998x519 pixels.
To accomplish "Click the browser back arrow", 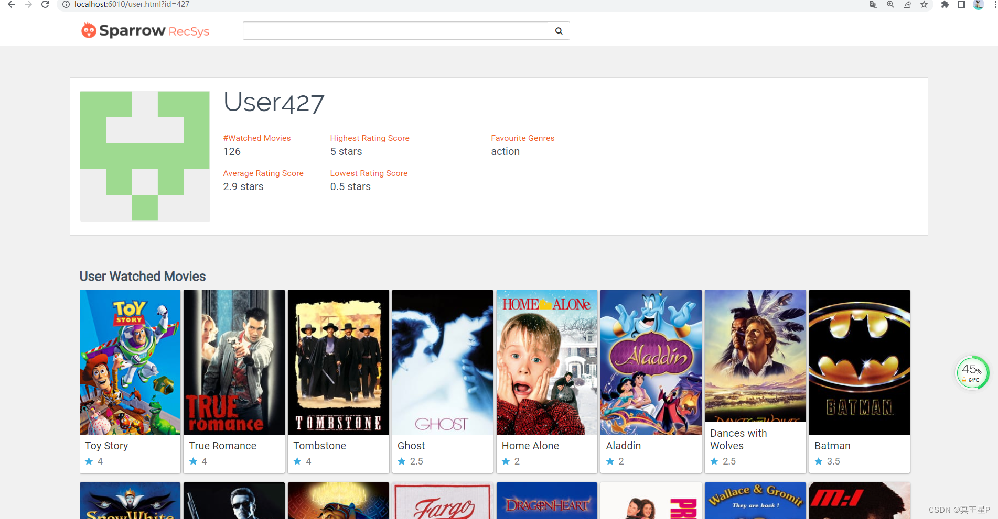I will pyautogui.click(x=12, y=4).
